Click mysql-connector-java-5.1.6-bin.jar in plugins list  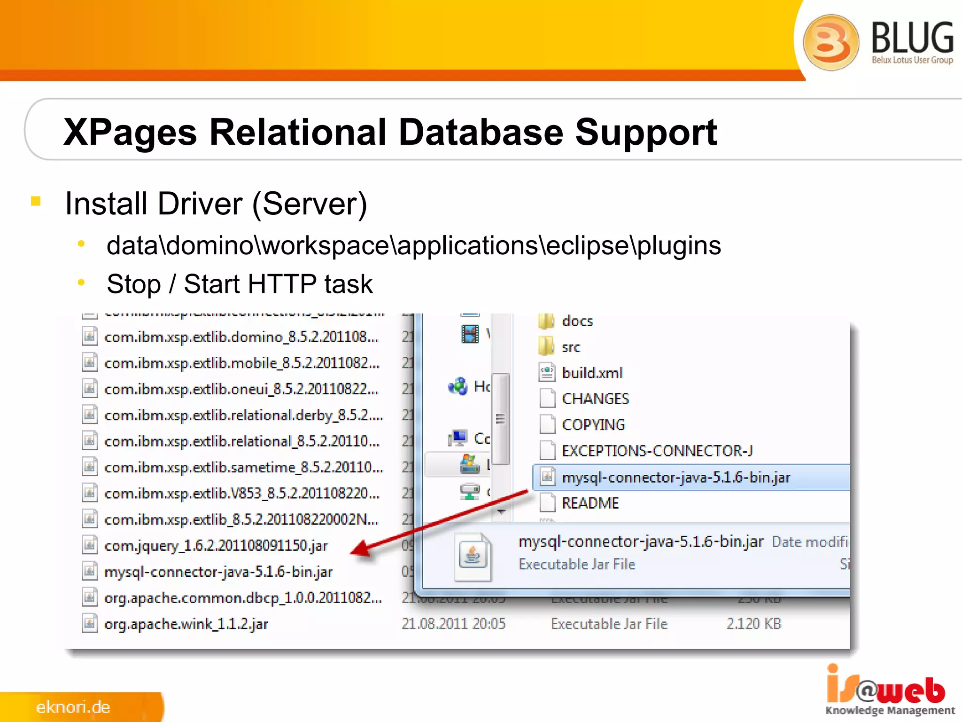(x=218, y=572)
